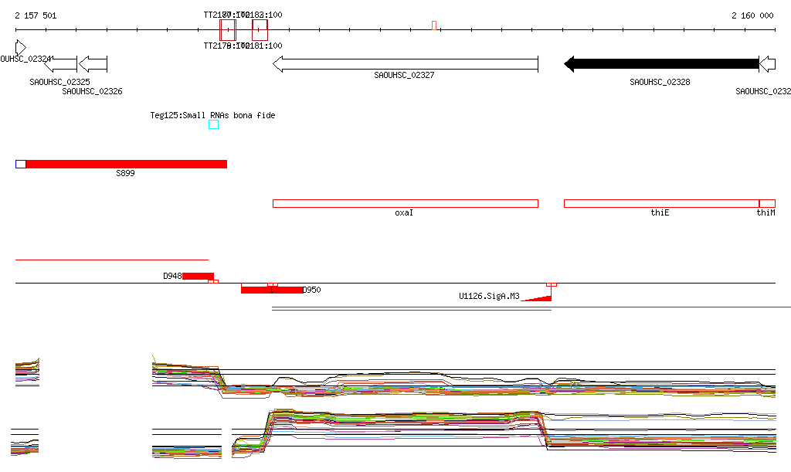Screen dimensions: 791x472
Task: Click the D948 label
Action: pos(172,276)
